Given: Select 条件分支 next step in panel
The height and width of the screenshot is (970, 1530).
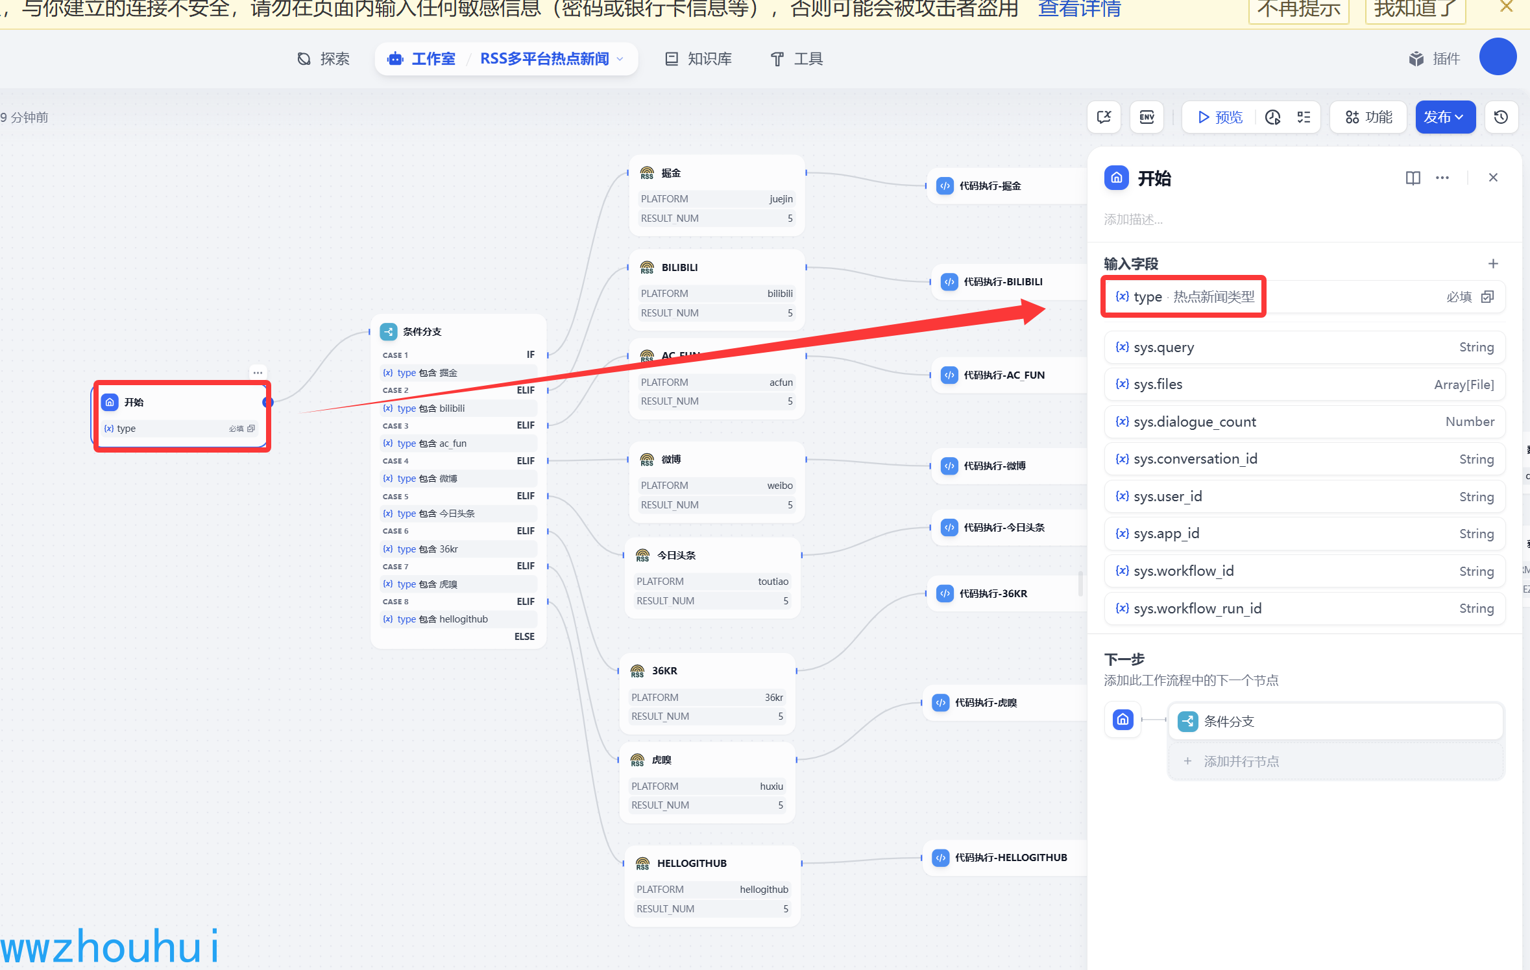Looking at the screenshot, I should [1335, 721].
